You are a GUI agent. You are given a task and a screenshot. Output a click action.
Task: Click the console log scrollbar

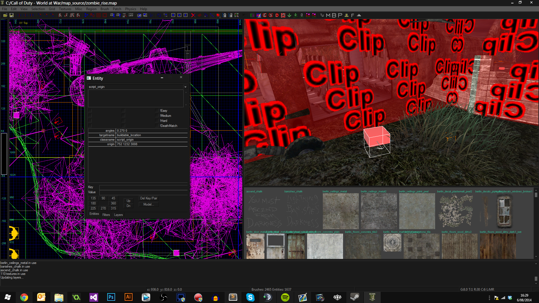tap(536, 274)
